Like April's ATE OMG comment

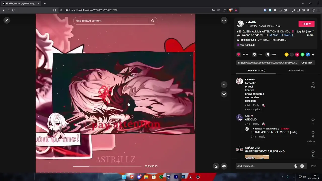pos(313,120)
